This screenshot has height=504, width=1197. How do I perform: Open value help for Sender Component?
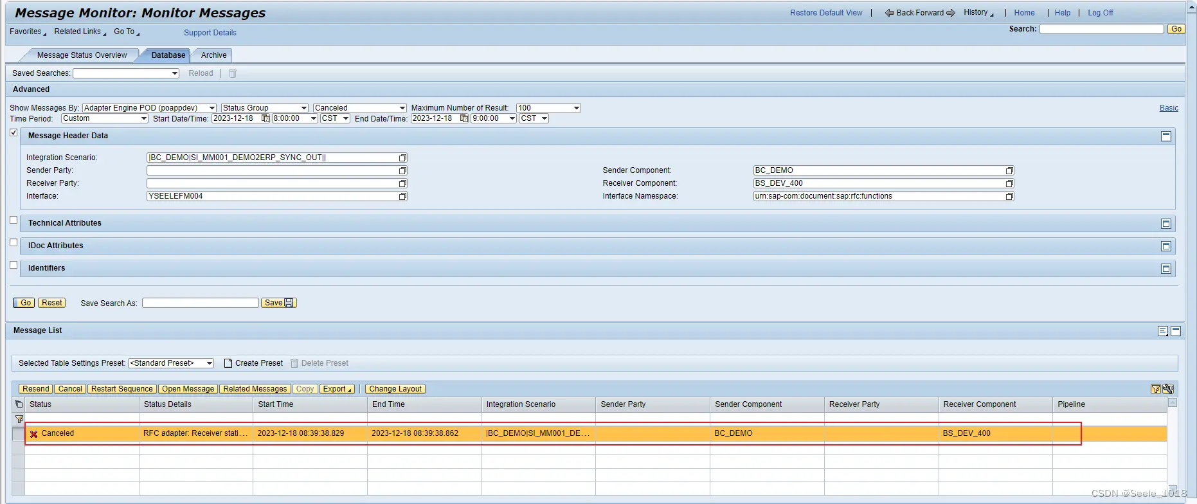(x=1010, y=170)
